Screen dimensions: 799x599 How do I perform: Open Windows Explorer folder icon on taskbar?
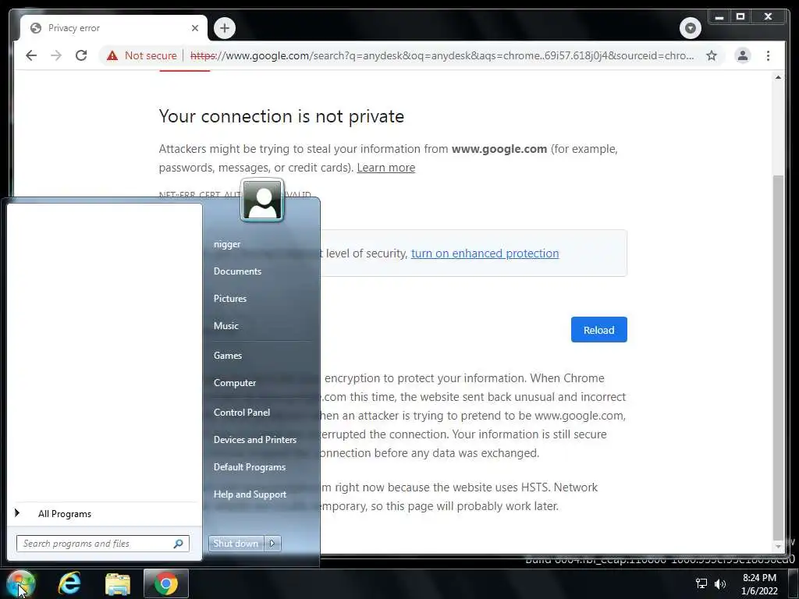118,583
